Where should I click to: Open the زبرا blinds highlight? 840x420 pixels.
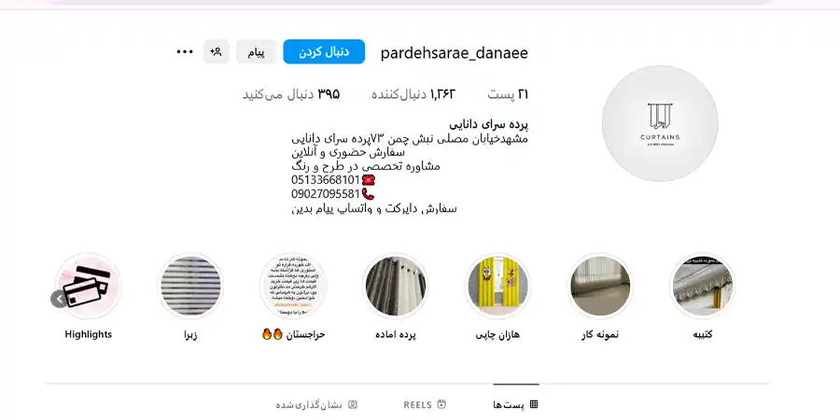190,286
